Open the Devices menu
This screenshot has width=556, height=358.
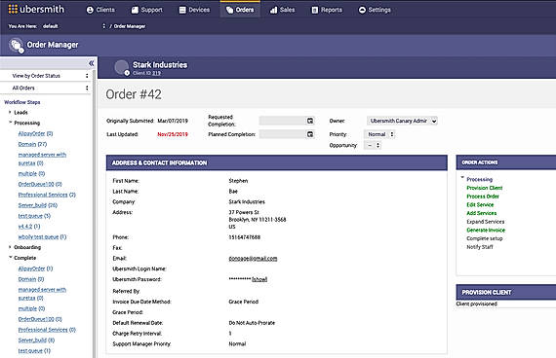coord(194,10)
